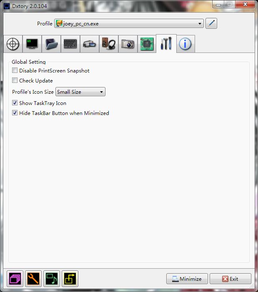Toggle Hide TaskBar Button when Minimized
258x292 pixels.
(x=15, y=113)
